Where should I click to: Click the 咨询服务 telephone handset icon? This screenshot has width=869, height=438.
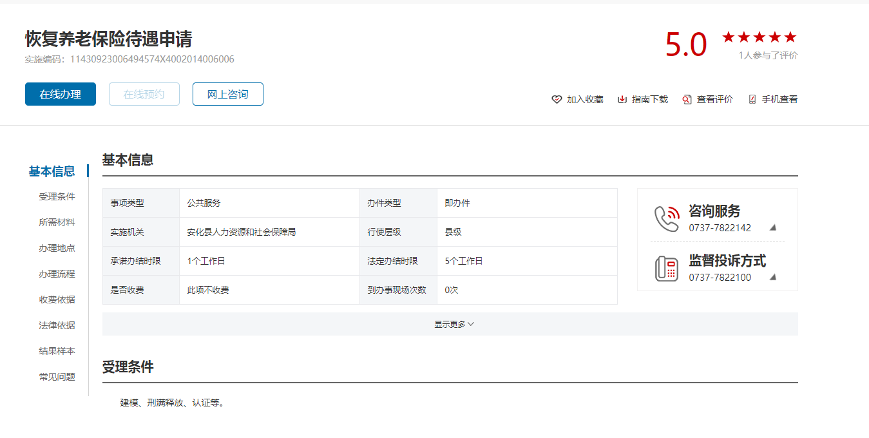click(x=667, y=219)
